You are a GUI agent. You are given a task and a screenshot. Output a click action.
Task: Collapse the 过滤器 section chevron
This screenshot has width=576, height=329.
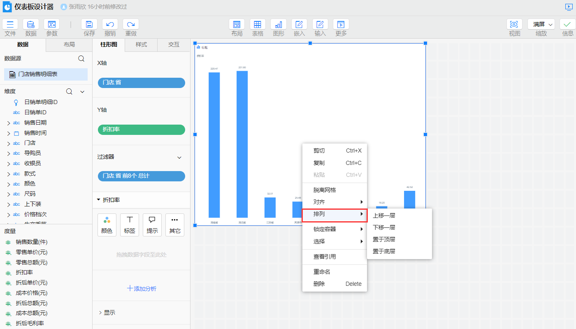pos(179,158)
